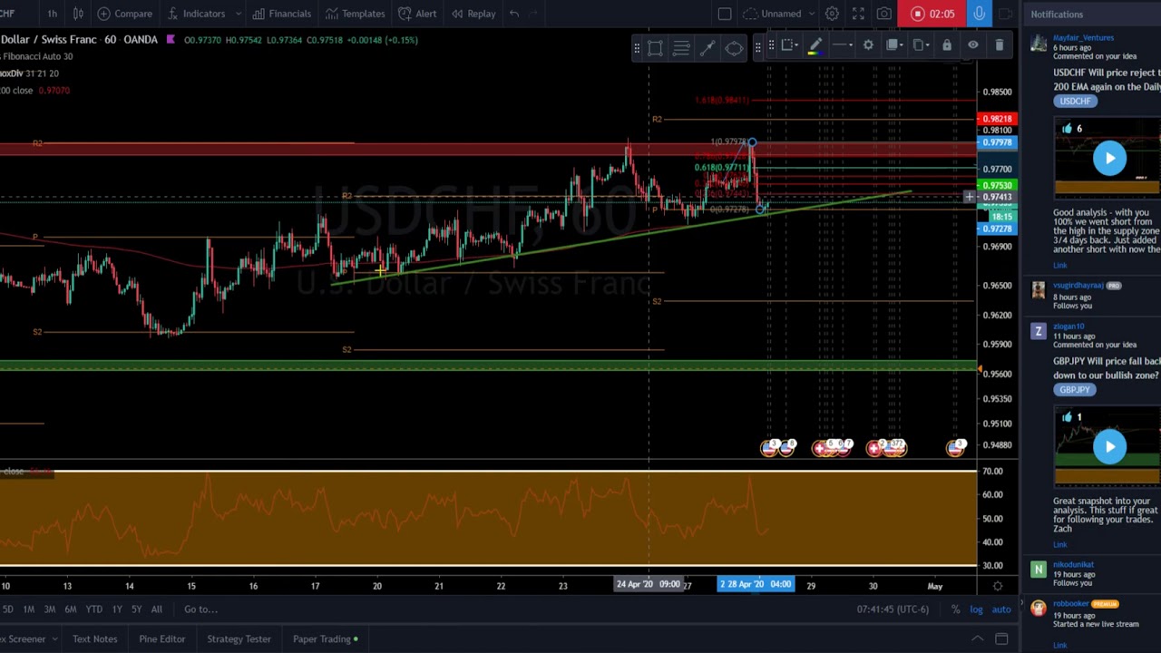Create a new Alert
Screen dimensions: 1161x653
tap(417, 14)
